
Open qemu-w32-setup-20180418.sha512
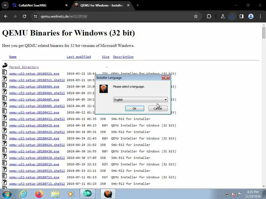click(37, 132)
